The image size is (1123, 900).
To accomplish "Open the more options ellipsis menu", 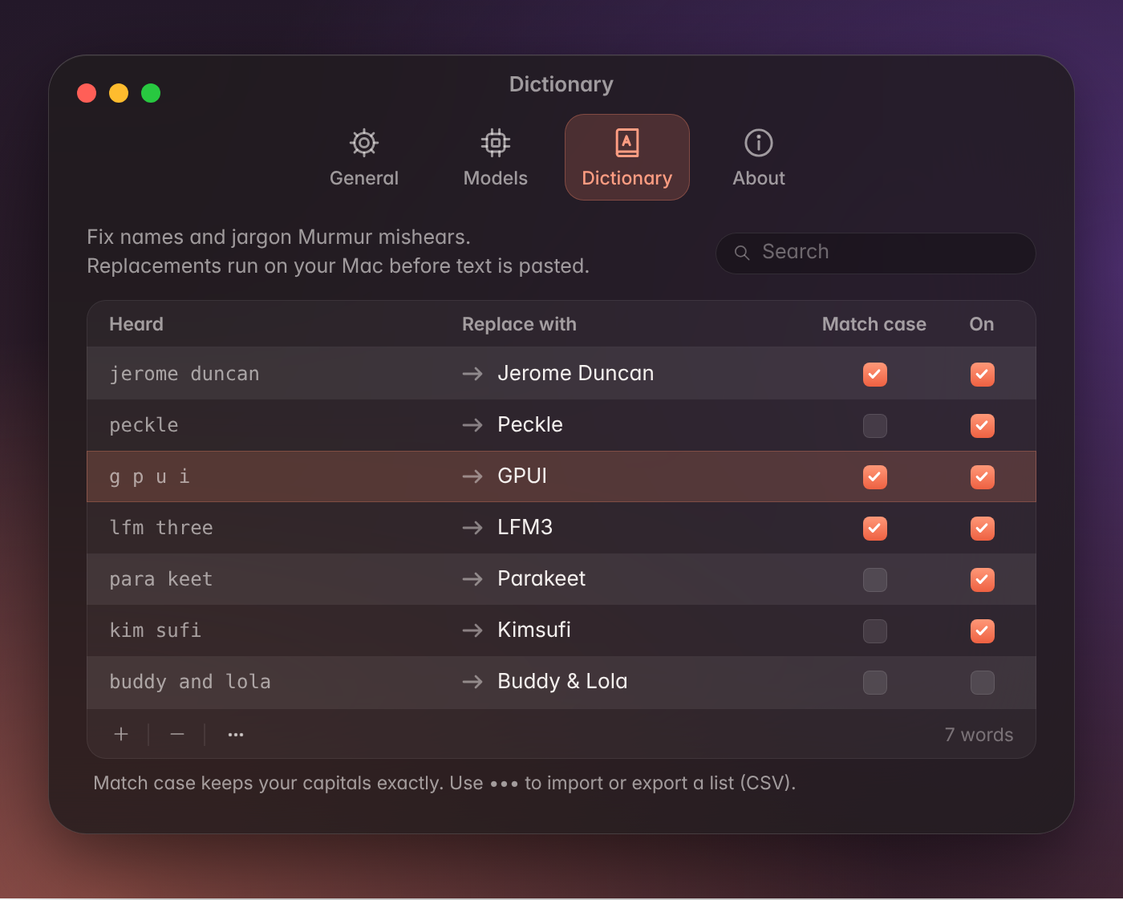I will pos(235,734).
